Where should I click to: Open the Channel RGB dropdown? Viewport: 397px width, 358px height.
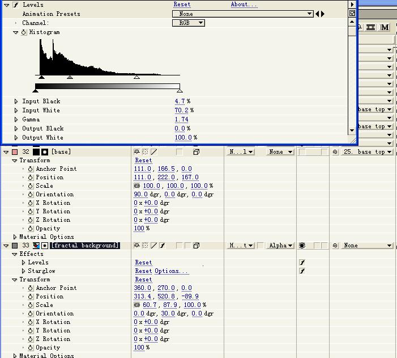189,23
